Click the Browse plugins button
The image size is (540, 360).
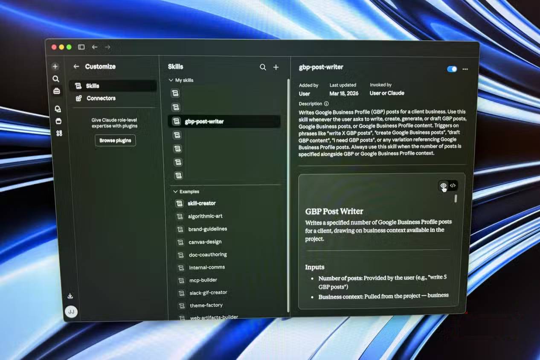[x=115, y=140]
